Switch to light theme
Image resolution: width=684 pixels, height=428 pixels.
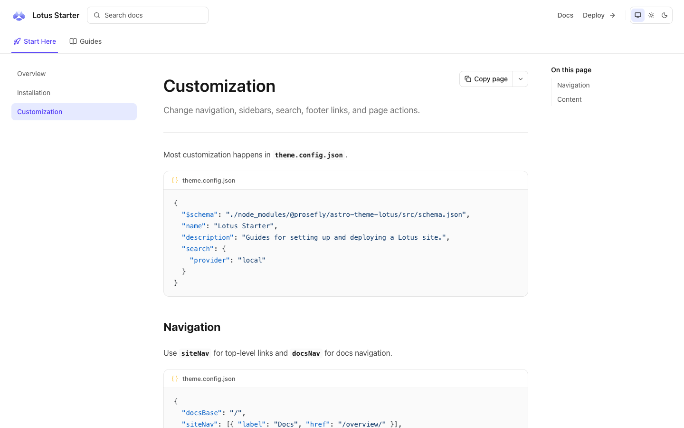tap(651, 15)
